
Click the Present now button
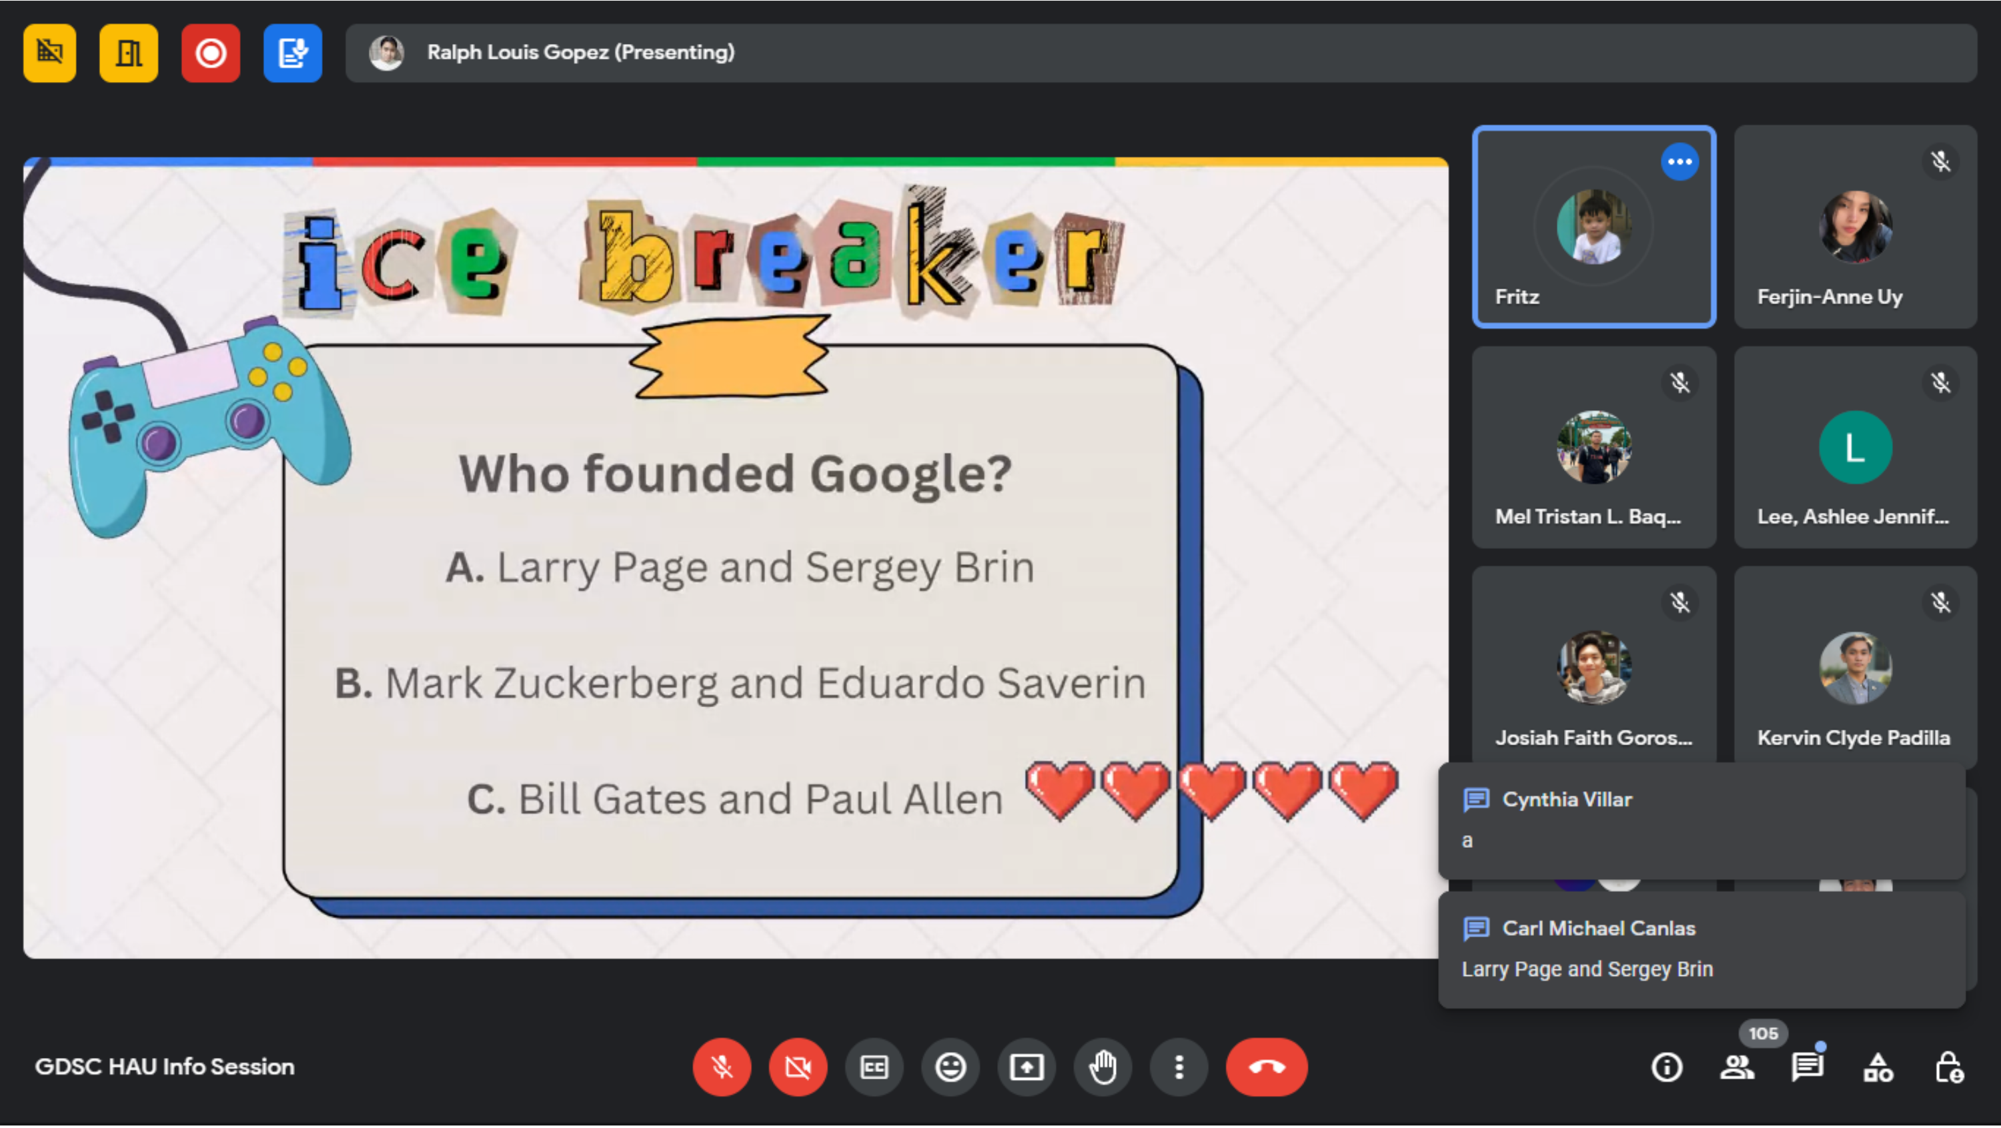1026,1067
